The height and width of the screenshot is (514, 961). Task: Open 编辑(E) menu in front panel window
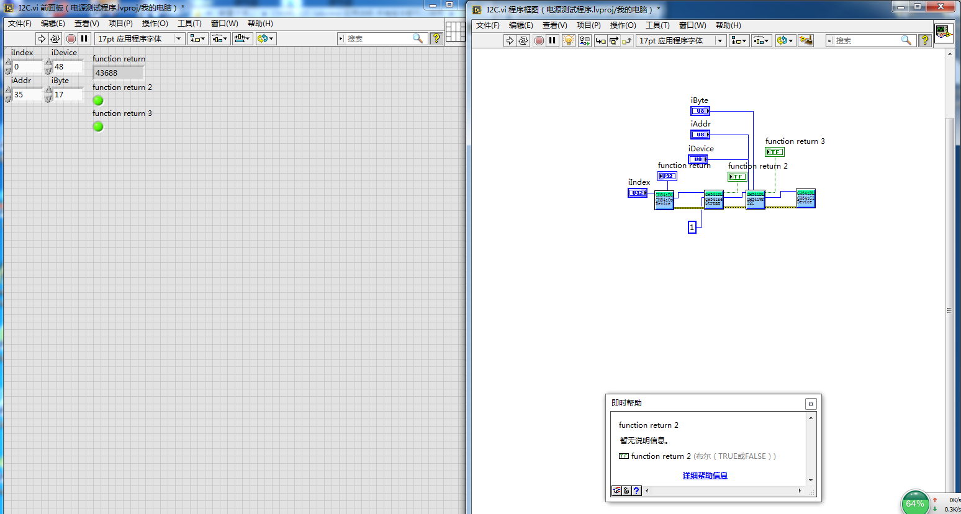[53, 24]
